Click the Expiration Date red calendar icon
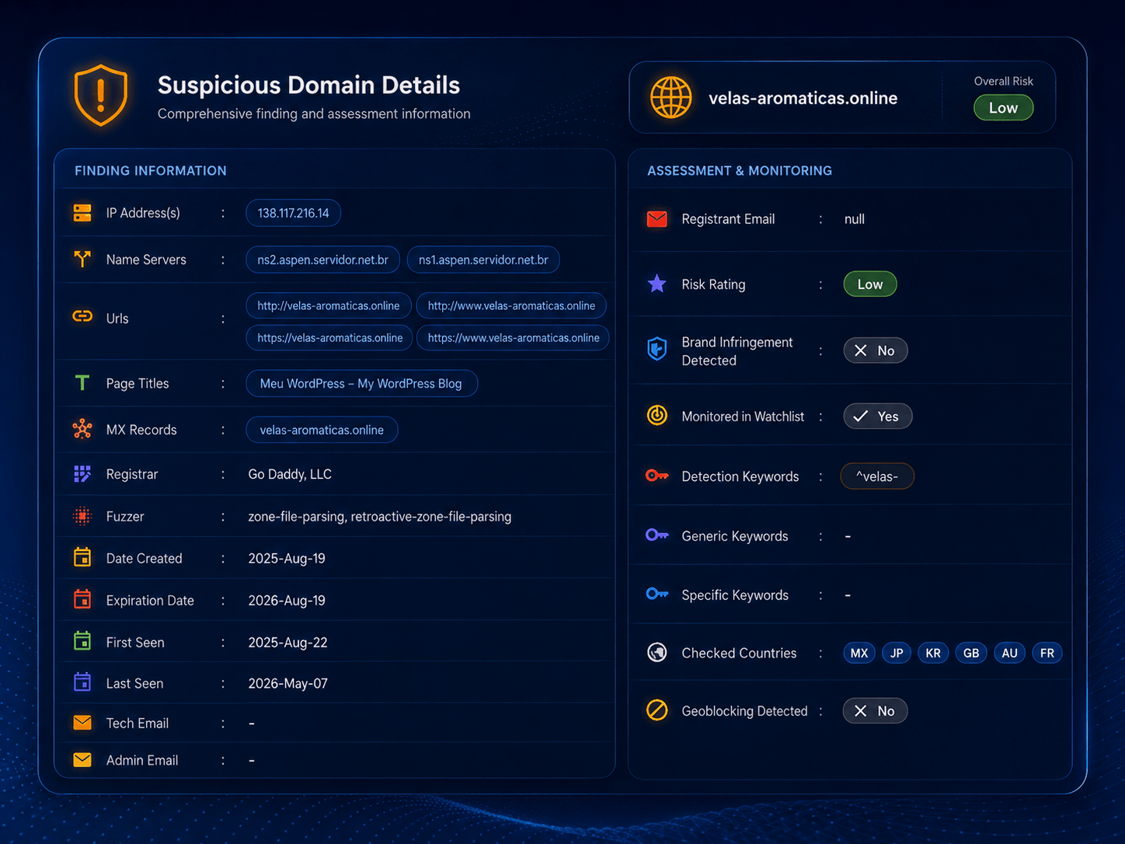 click(x=82, y=599)
